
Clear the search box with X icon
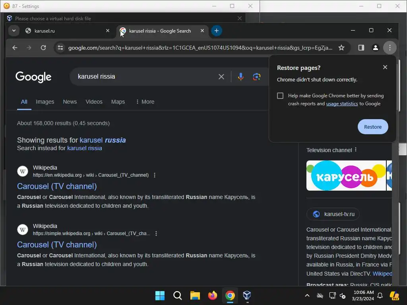coord(221,77)
